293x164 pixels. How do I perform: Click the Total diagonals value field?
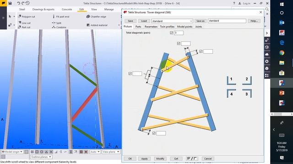click(x=179, y=33)
